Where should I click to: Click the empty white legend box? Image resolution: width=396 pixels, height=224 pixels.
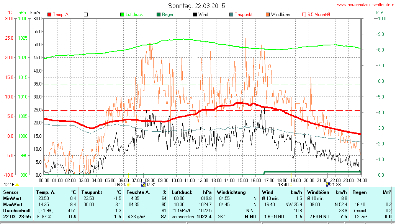click(86, 15)
